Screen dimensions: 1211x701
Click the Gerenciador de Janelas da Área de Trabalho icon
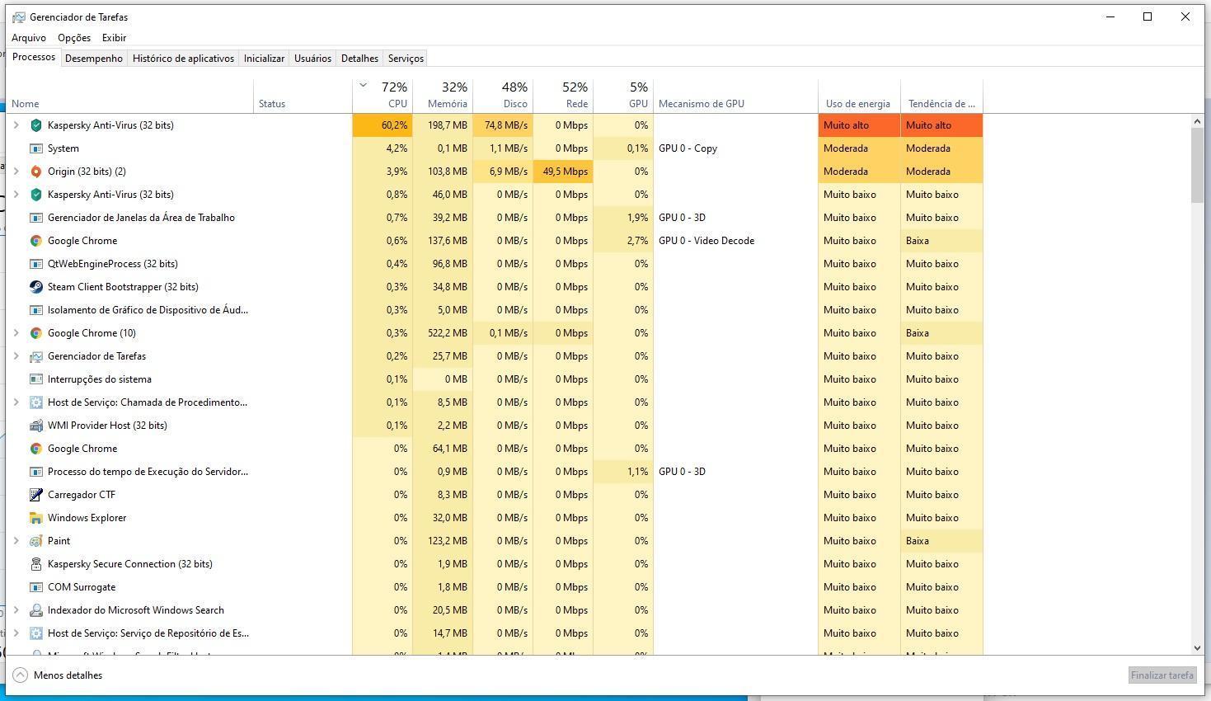[35, 218]
